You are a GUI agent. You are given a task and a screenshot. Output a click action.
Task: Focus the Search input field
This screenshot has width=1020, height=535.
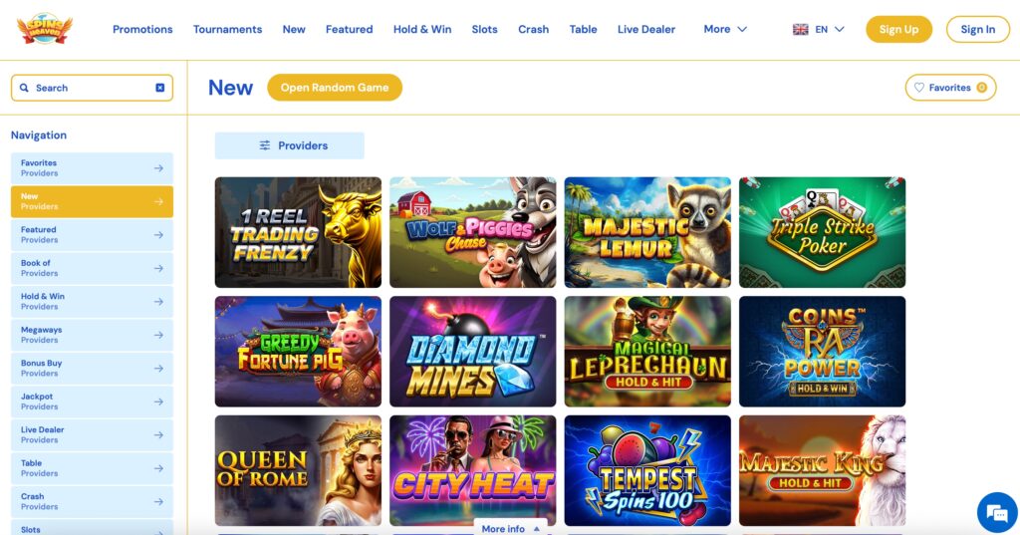tap(92, 88)
